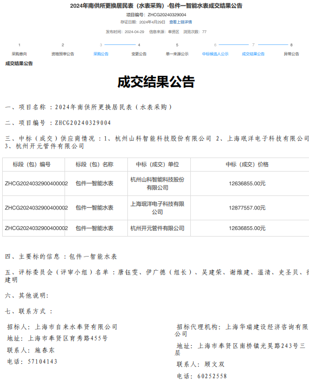
Task: Click the 招标人 上海市自来水奉贤有限公司 line
Action: click(x=62, y=327)
